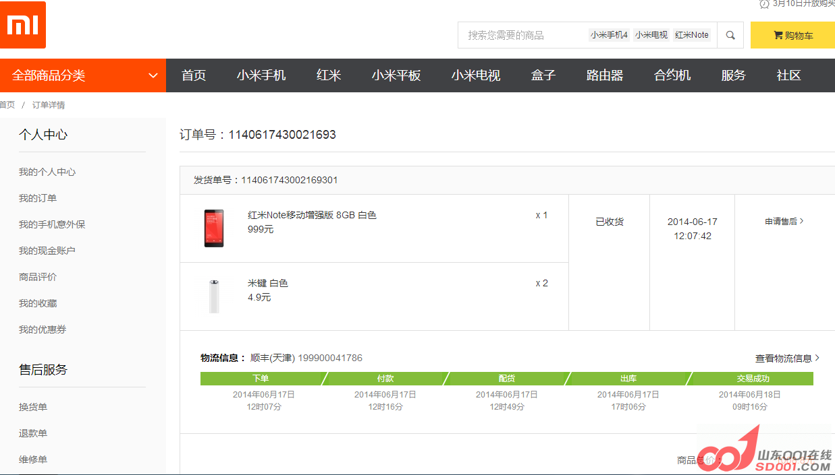Open the 路由器 navigation item
Image resolution: width=835 pixels, height=475 pixels.
[x=604, y=75]
